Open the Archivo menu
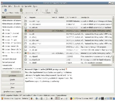The image size is (115, 102). 4,6
